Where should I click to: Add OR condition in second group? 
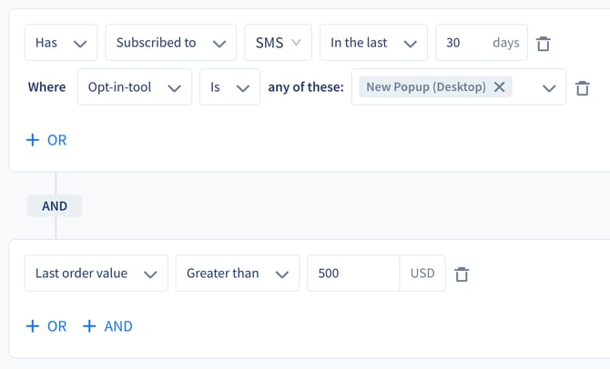point(46,326)
